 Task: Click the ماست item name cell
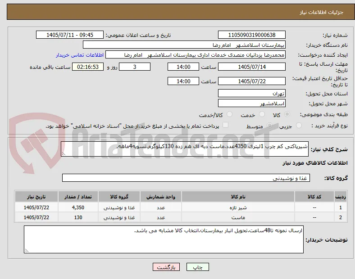(x=238, y=217)
